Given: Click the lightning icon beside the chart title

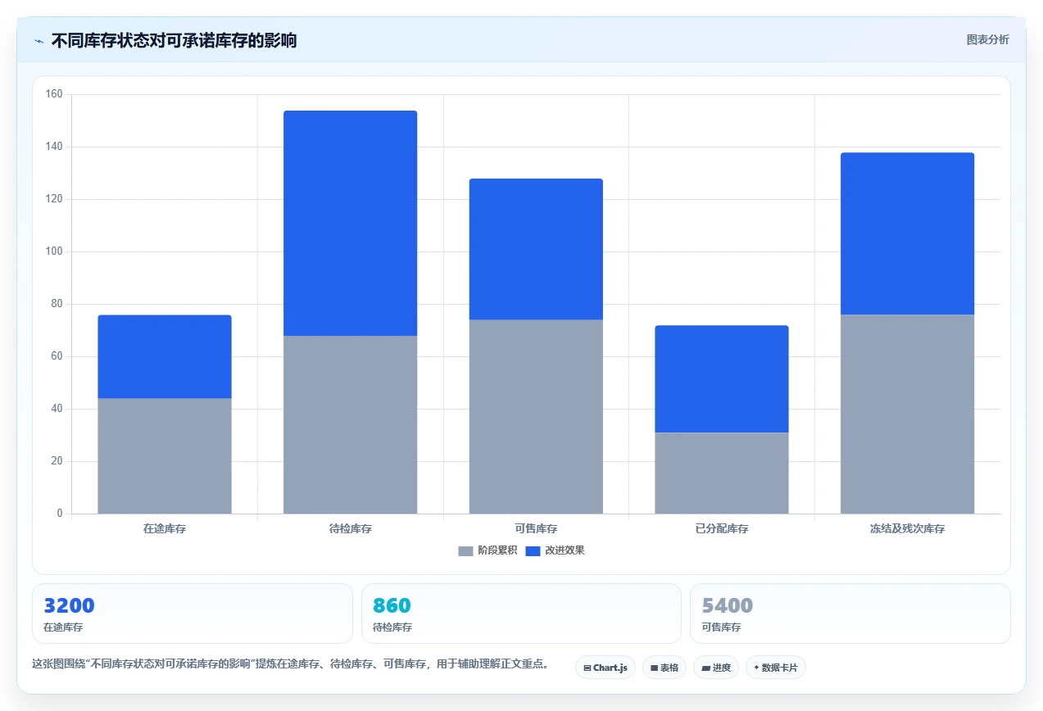Looking at the screenshot, I should click(39, 40).
